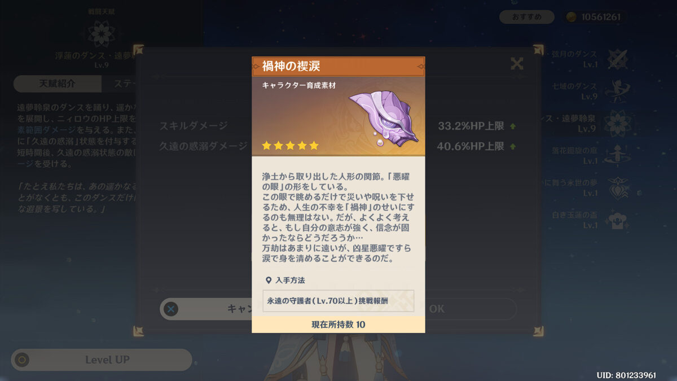The height and width of the screenshot is (381, 677).
Task: Click the Mora coin icon
Action: [571, 17]
